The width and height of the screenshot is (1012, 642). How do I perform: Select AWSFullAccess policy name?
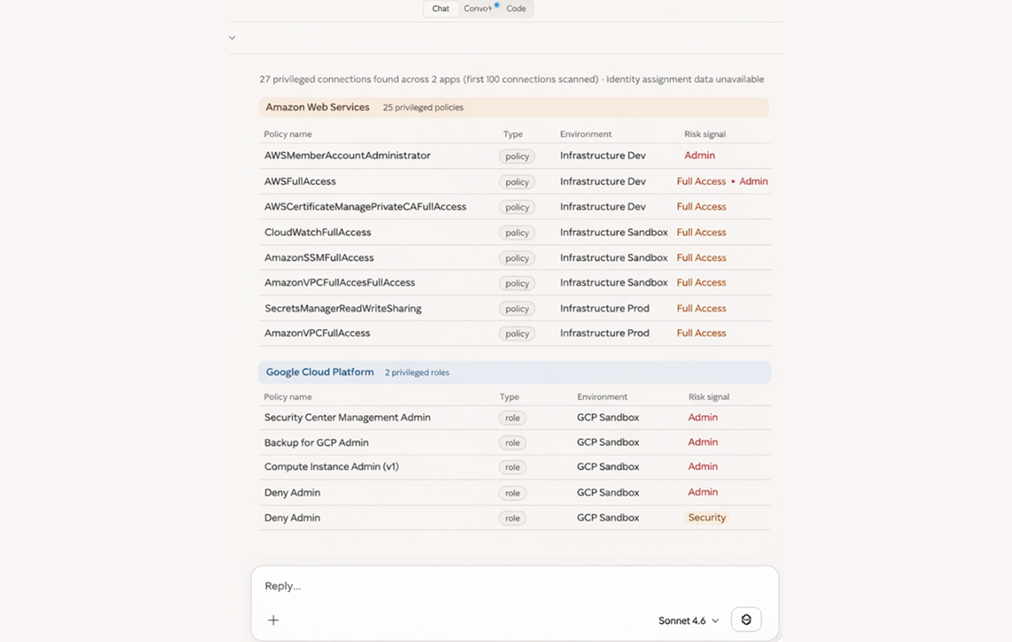click(300, 181)
